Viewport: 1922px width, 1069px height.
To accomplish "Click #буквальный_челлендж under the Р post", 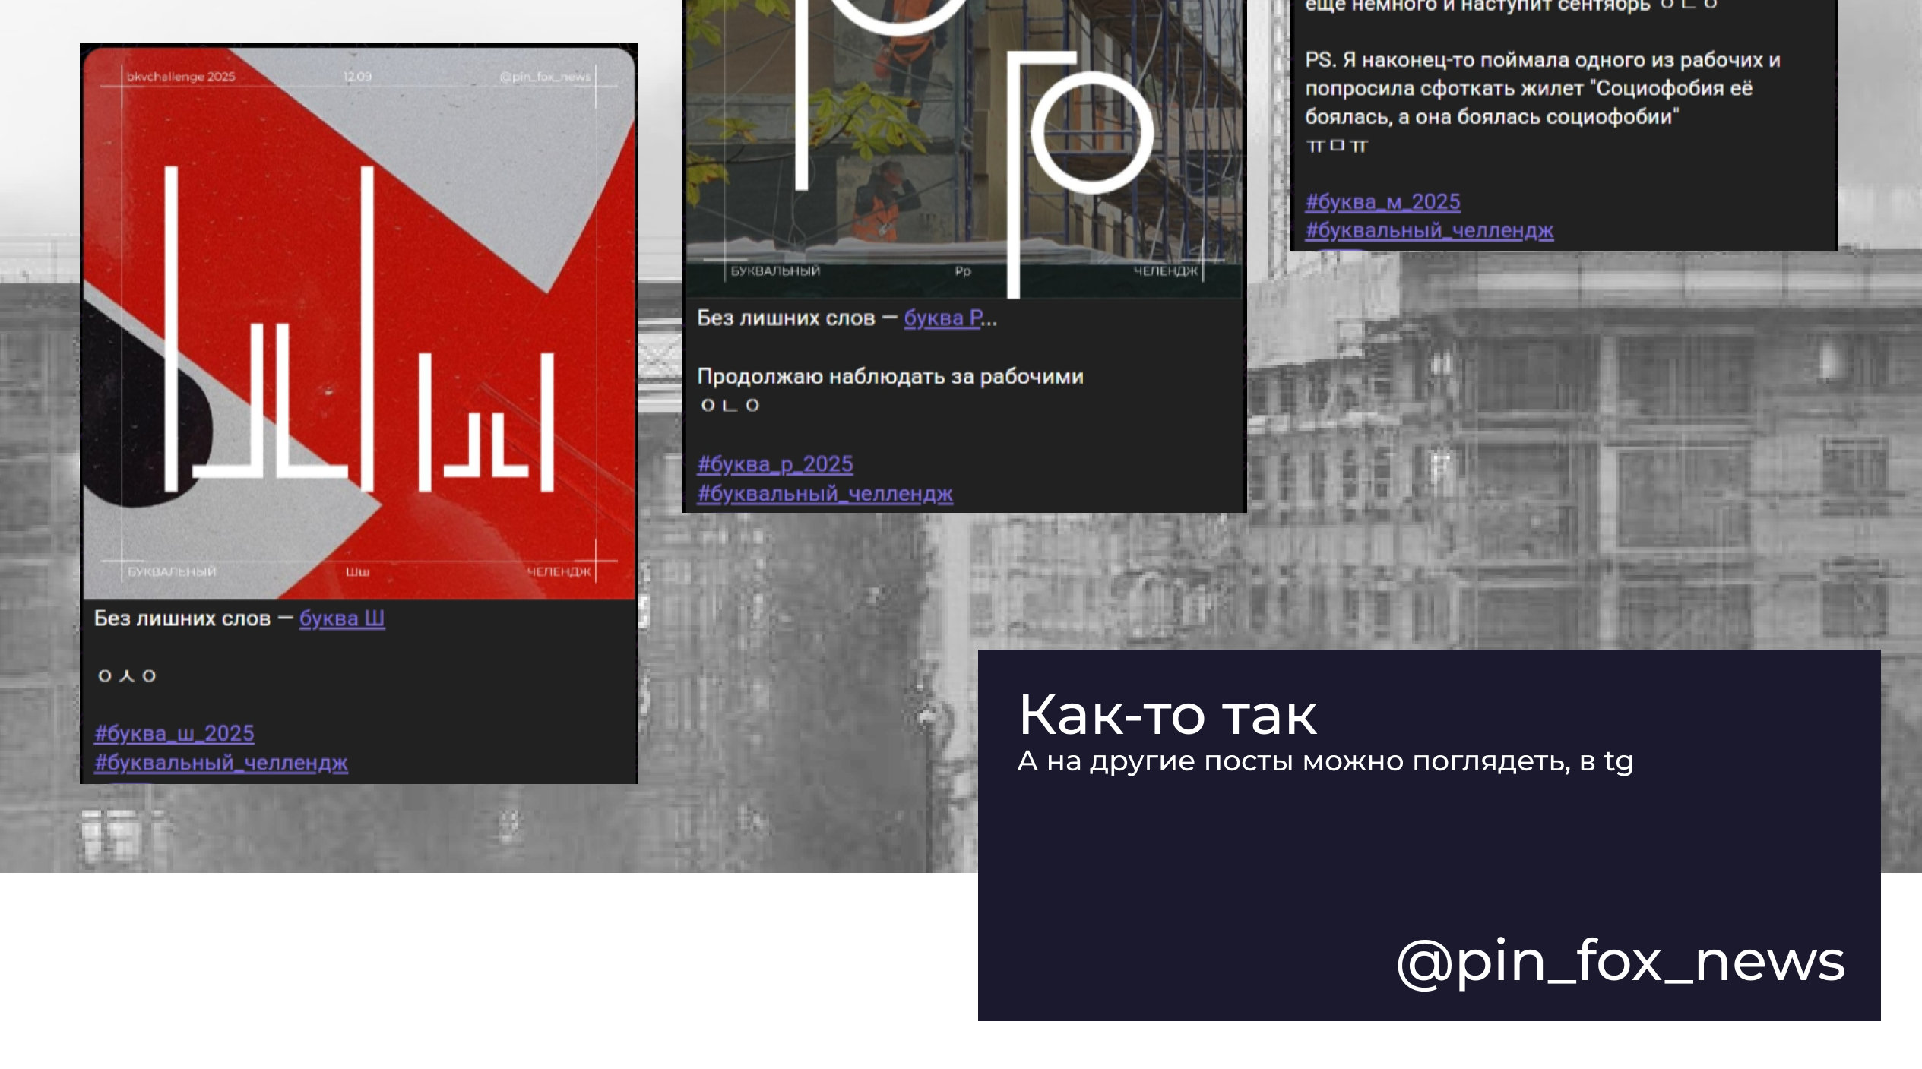I will (825, 494).
